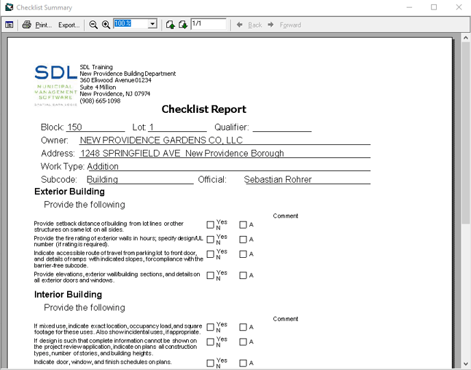
Task: Close the Checklist Summary window
Action: [x=459, y=8]
